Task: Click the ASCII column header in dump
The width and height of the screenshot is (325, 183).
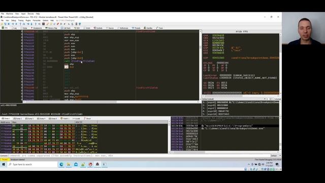Action: point(86,122)
